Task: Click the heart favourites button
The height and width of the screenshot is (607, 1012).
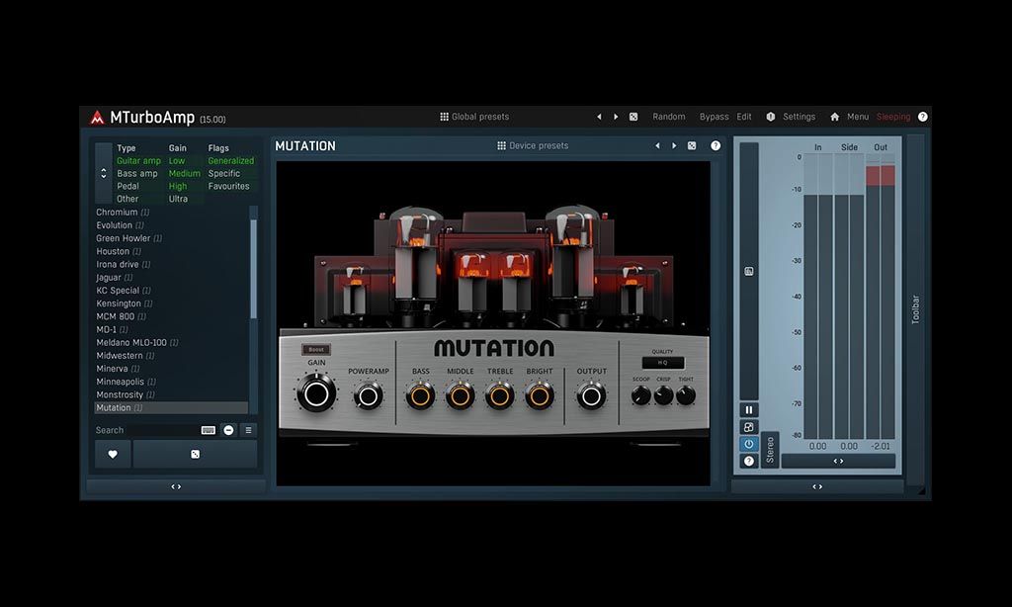Action: pos(113,455)
